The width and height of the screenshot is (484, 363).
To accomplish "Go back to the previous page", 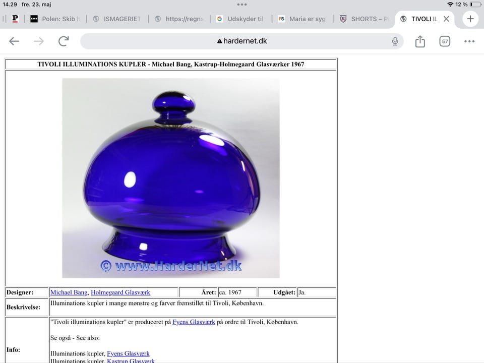I will pos(14,41).
